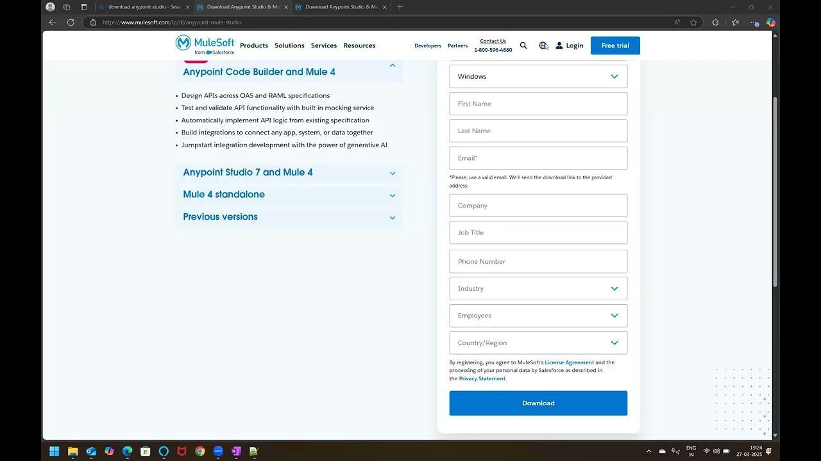This screenshot has width=821, height=461.
Task: Open the Contact Us link
Action: pos(493,41)
